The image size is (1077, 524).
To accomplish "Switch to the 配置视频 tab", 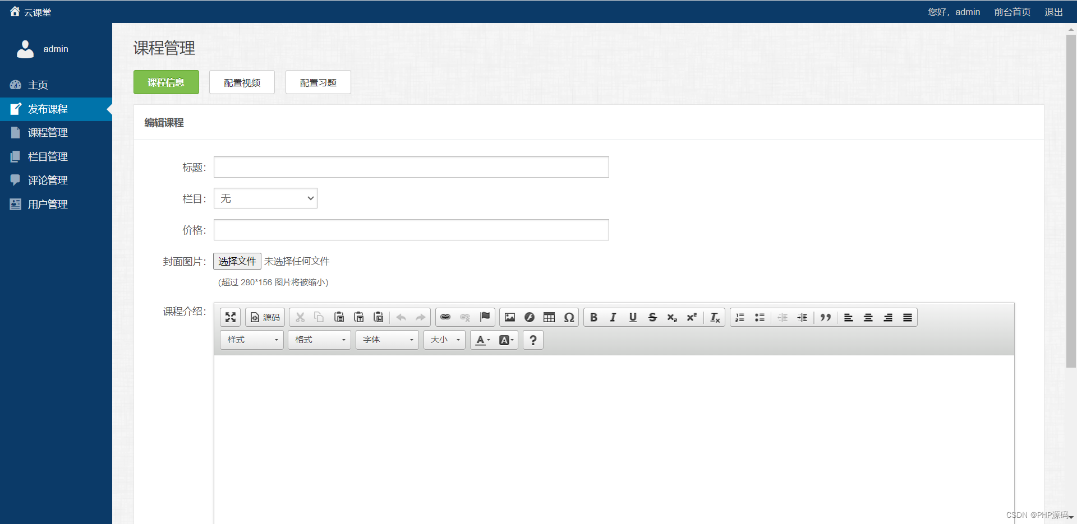I will [x=242, y=82].
